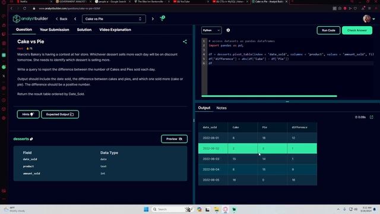Viewport: 380px width, 214px height.
Task: Share the Cake vs Pie question
Action: coord(185,42)
